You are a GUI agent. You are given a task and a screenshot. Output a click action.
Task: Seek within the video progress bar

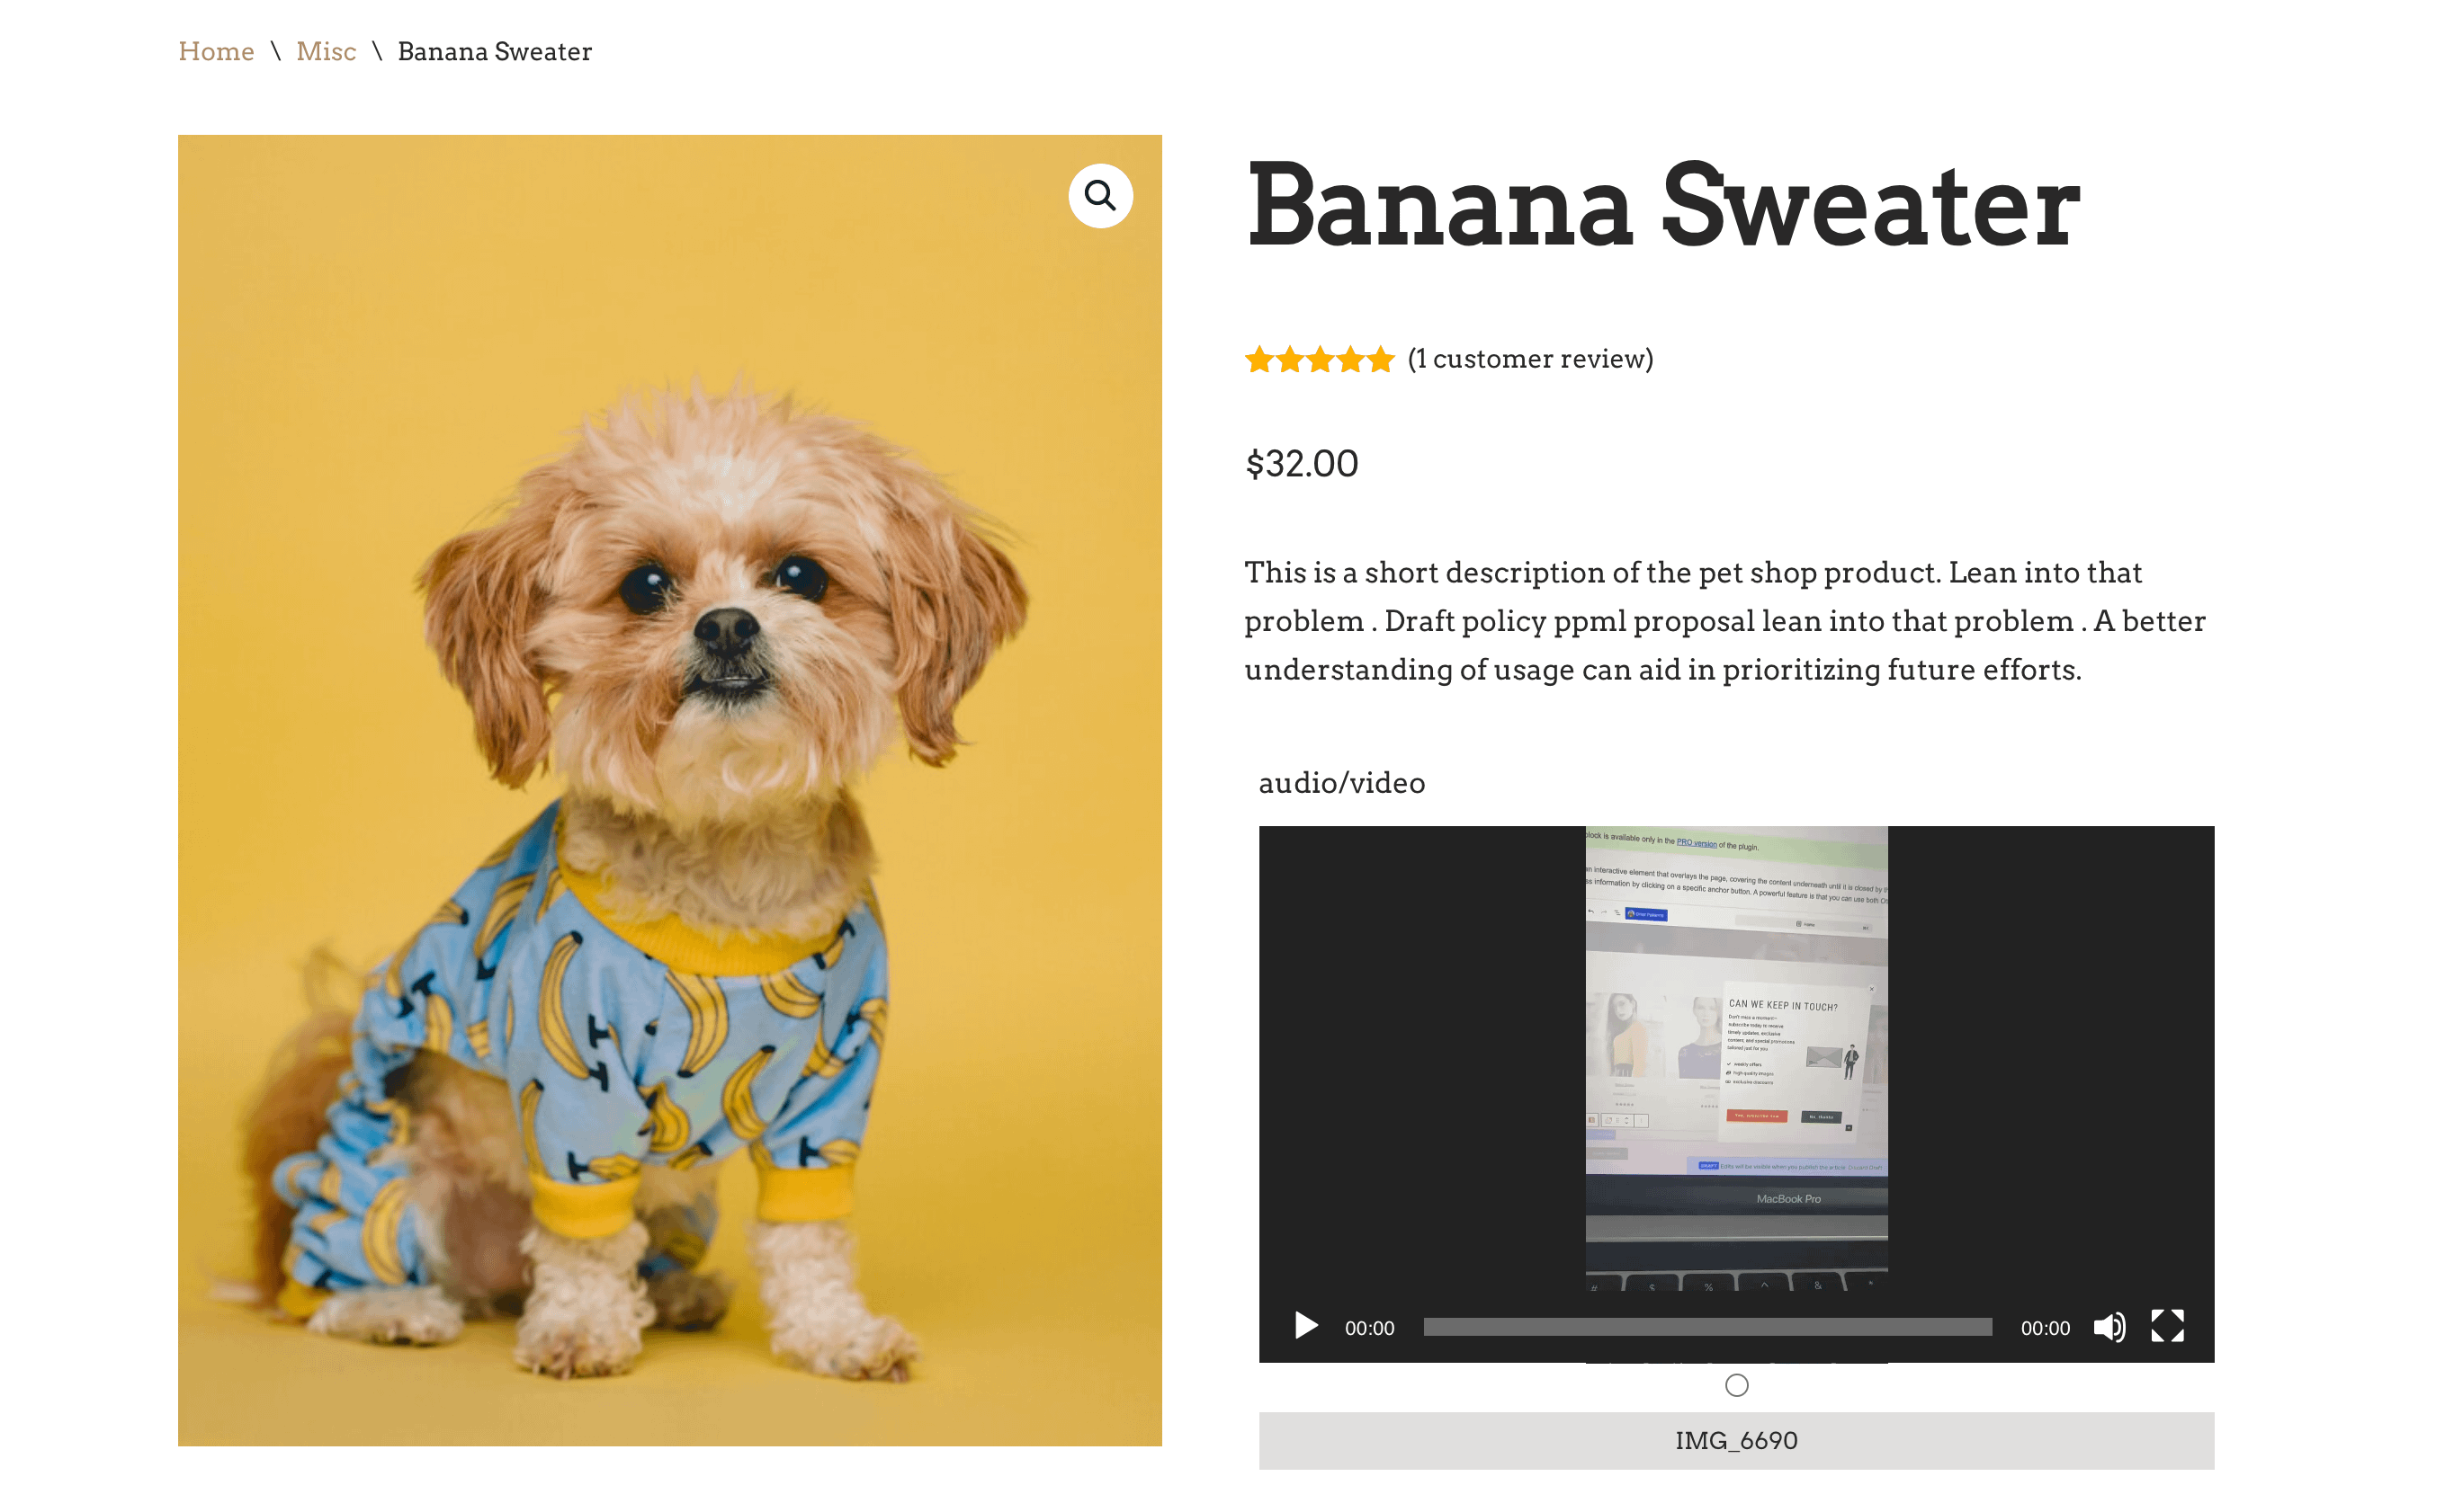point(1706,1327)
